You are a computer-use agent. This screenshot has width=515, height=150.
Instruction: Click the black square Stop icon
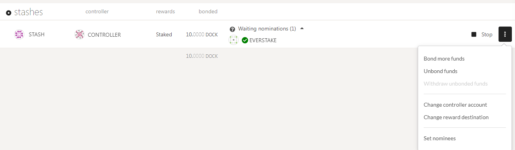coord(474,34)
